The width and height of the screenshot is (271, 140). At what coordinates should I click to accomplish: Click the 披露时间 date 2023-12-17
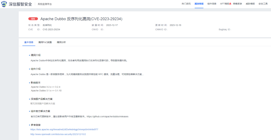(x=112, y=25)
